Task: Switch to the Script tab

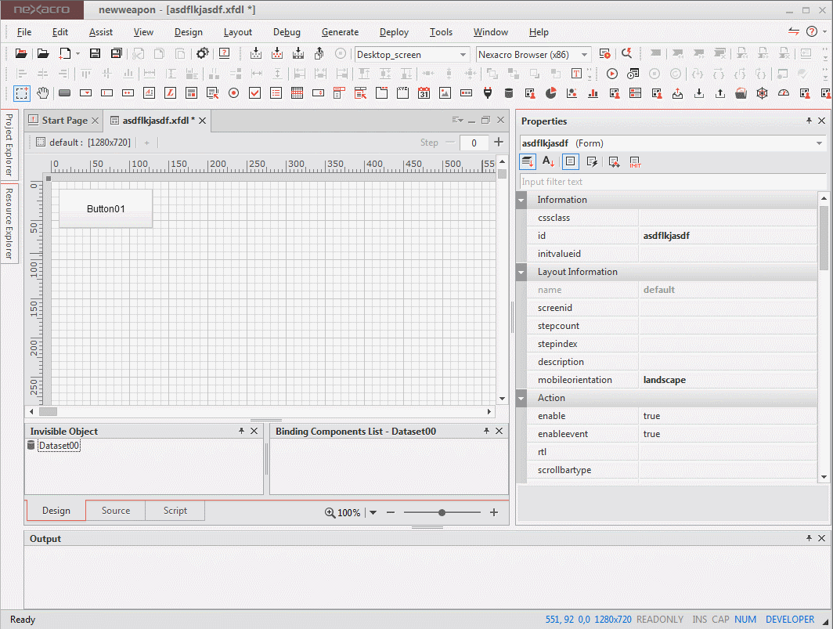Action: [x=175, y=511]
